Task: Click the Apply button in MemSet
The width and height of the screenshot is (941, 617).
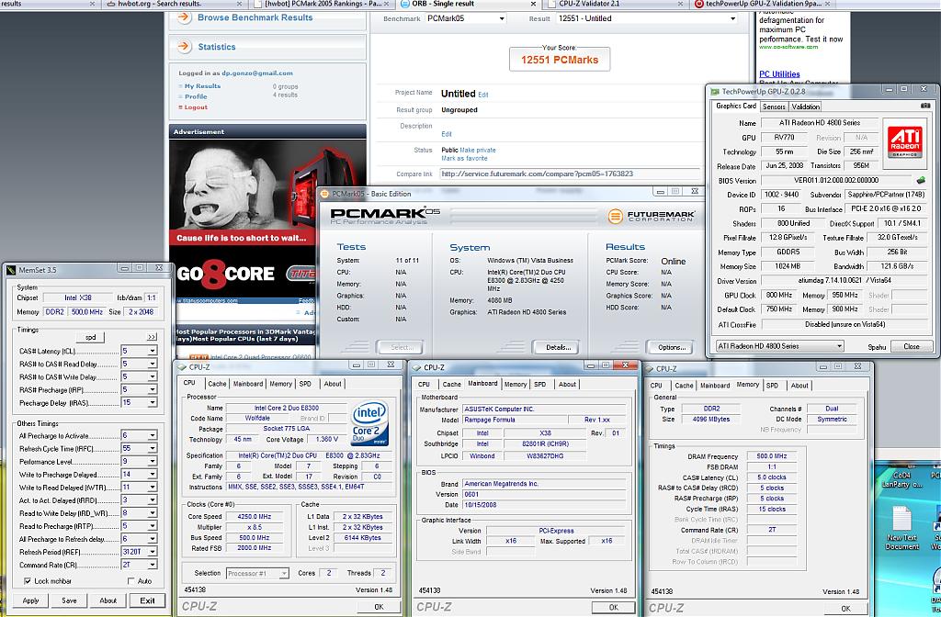Action: [x=30, y=600]
